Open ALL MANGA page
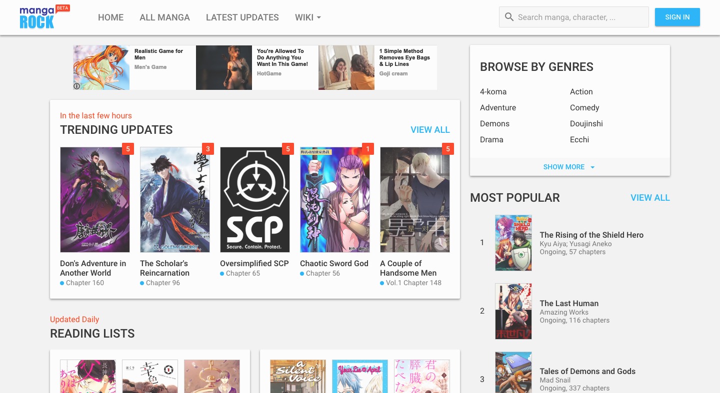This screenshot has height=393, width=720. 164,17
